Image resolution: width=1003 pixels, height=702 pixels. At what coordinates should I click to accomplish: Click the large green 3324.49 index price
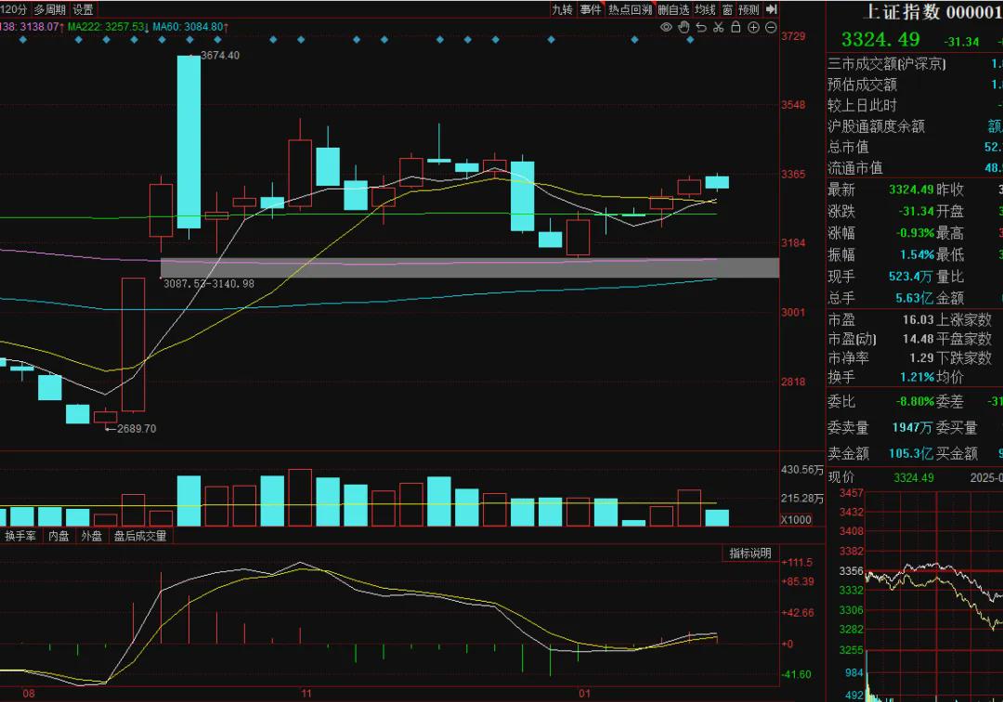880,40
